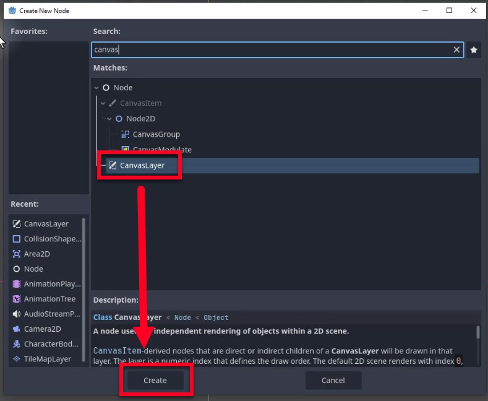488x401 pixels.
Task: Select CanvasGroup in the Matches tree
Action: coord(156,134)
